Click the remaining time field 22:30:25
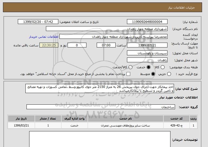The width and height of the screenshot is (208, 147). 49,45
